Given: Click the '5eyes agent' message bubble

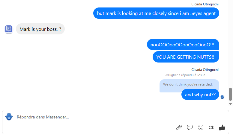Looking at the screenshot, I should [156, 13].
